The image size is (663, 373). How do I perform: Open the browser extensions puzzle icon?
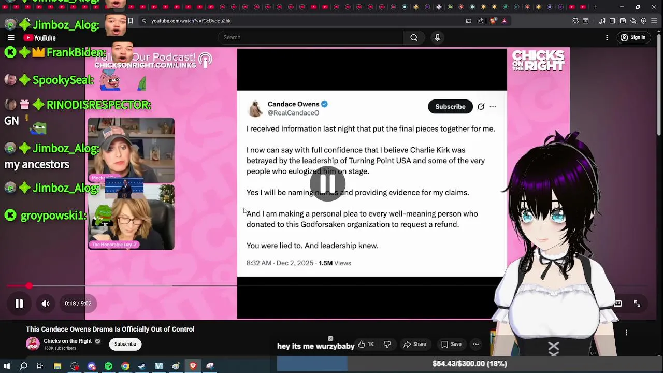tap(575, 21)
